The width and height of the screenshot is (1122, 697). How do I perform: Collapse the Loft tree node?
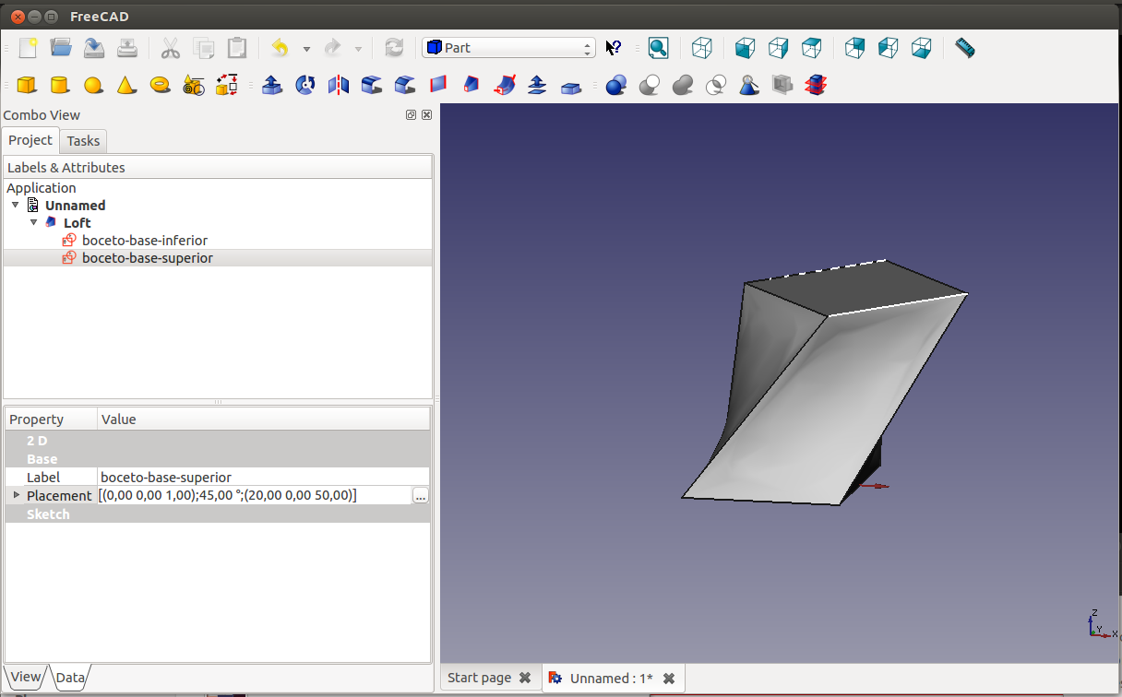pos(34,222)
